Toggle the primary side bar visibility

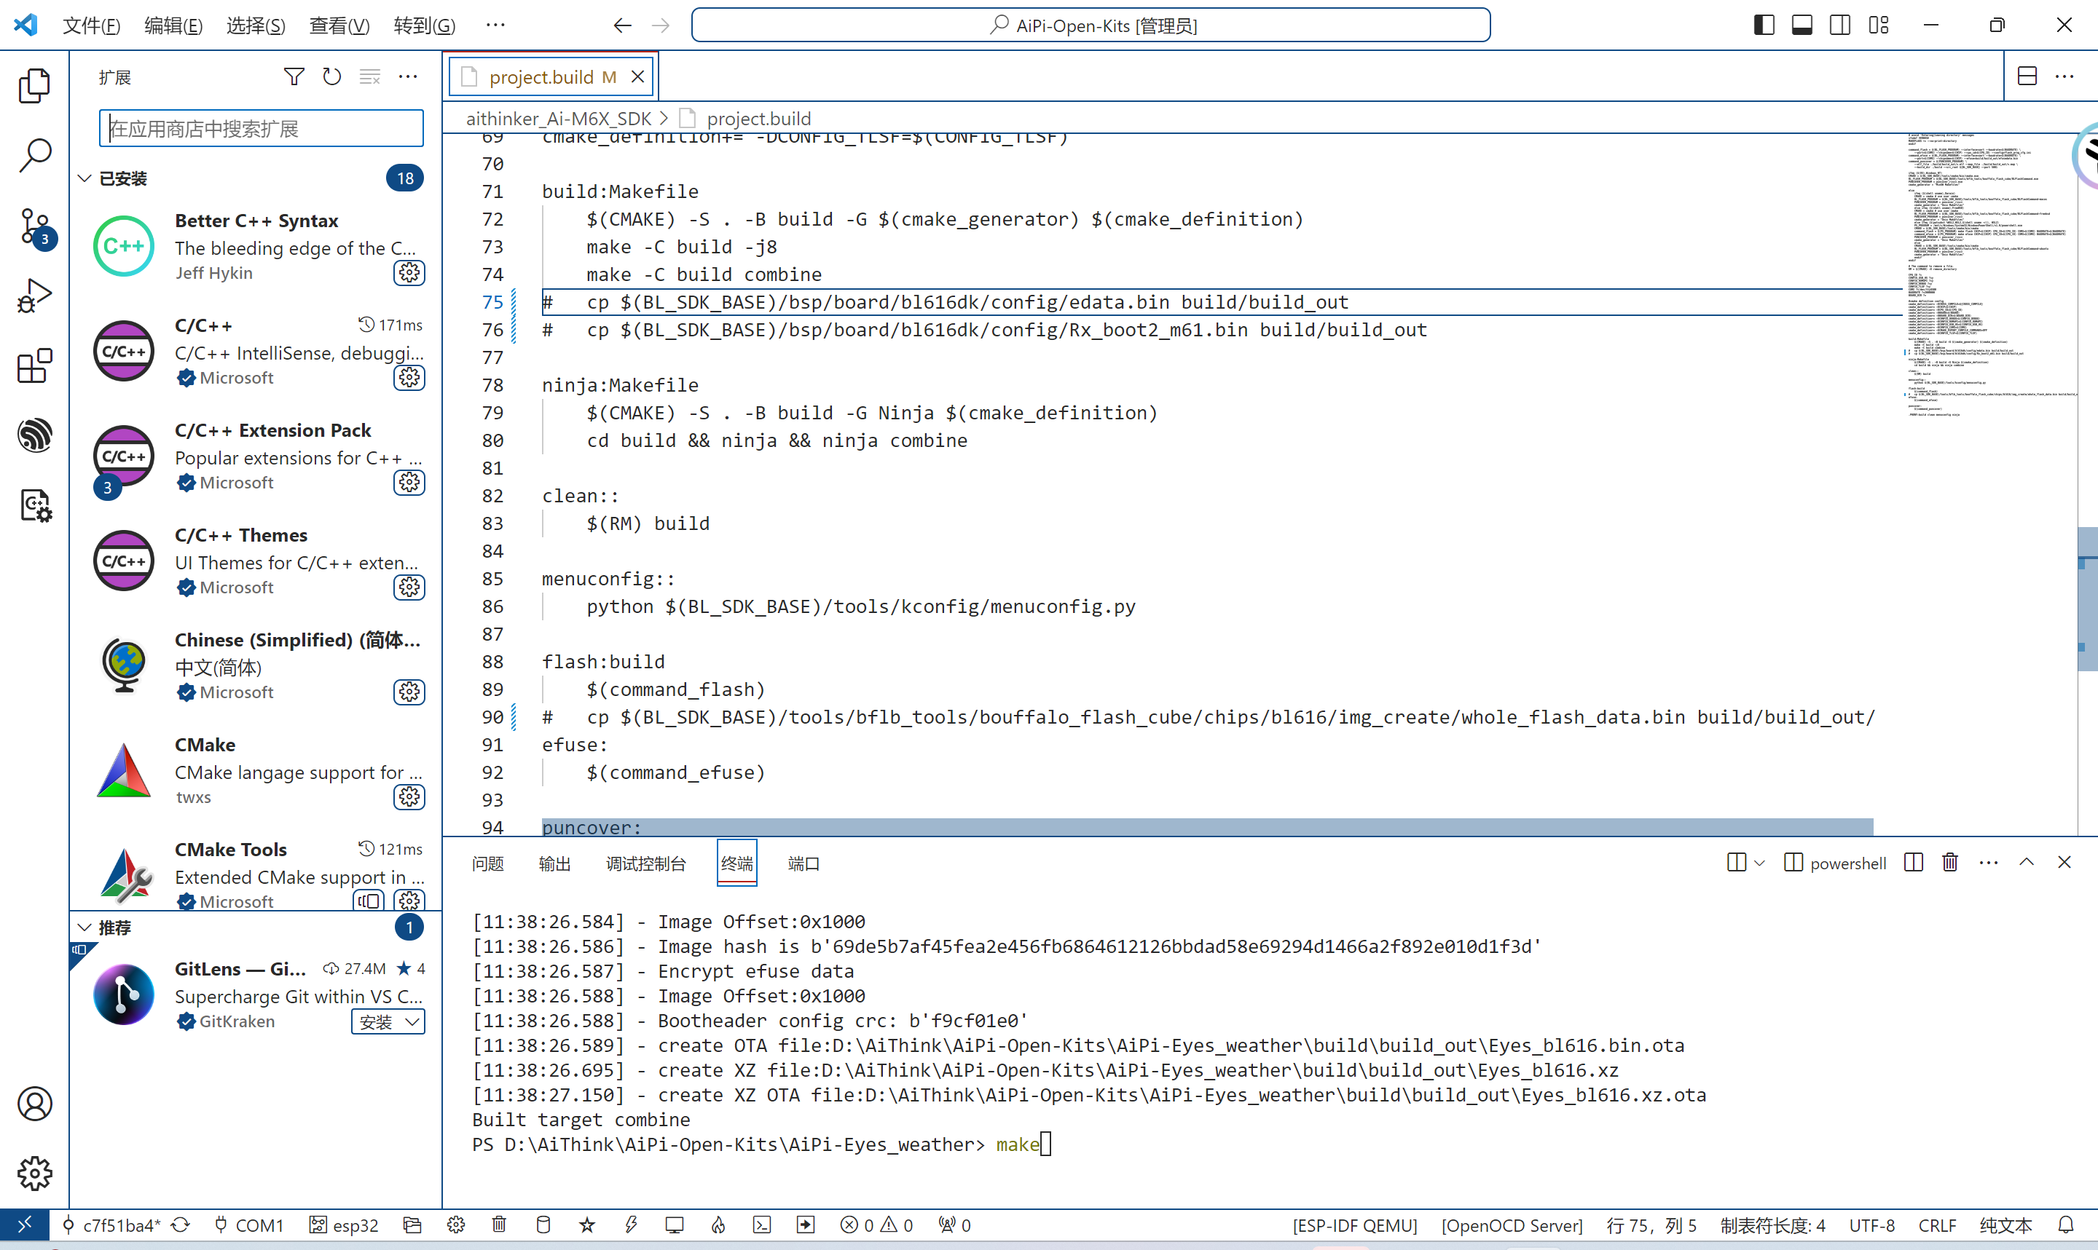[1764, 25]
